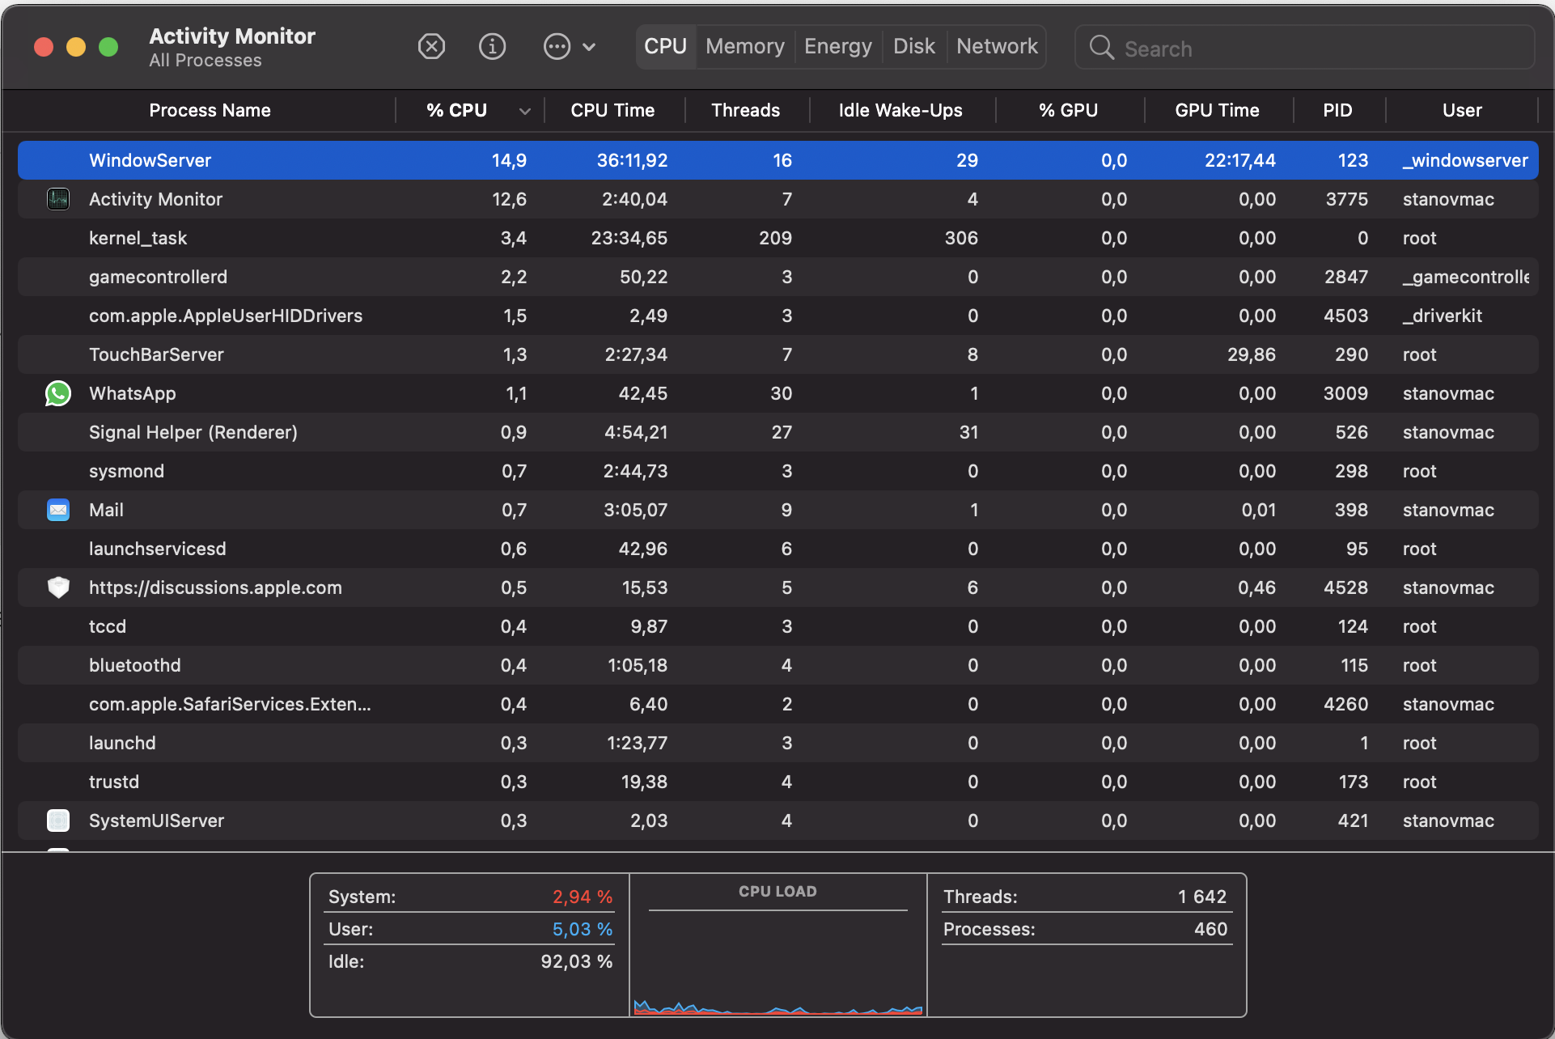Click the WhatsApp app icon in list
Viewport: 1555px width, 1039px height.
(x=58, y=393)
